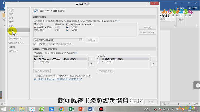
Task: Click 设为默认值 button under help language list
Action: 105,71
